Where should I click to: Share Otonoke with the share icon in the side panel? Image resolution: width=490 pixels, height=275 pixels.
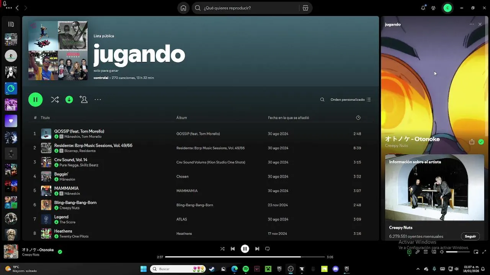pyautogui.click(x=472, y=142)
